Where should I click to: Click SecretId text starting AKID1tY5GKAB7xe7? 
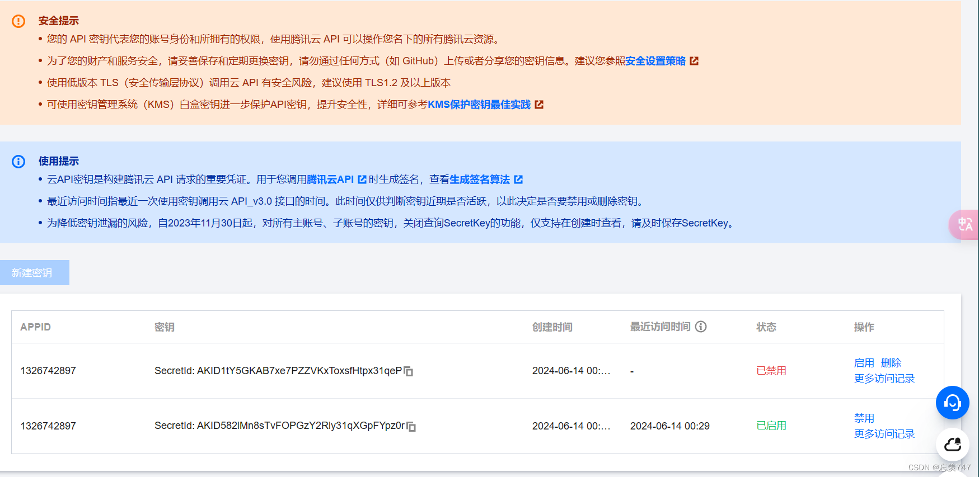pyautogui.click(x=278, y=371)
